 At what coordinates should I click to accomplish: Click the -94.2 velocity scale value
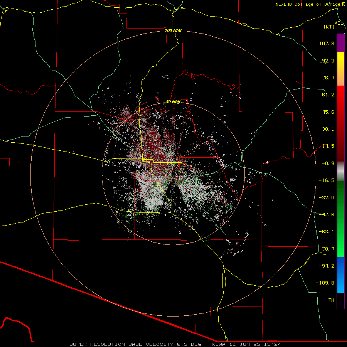[x=327, y=266]
